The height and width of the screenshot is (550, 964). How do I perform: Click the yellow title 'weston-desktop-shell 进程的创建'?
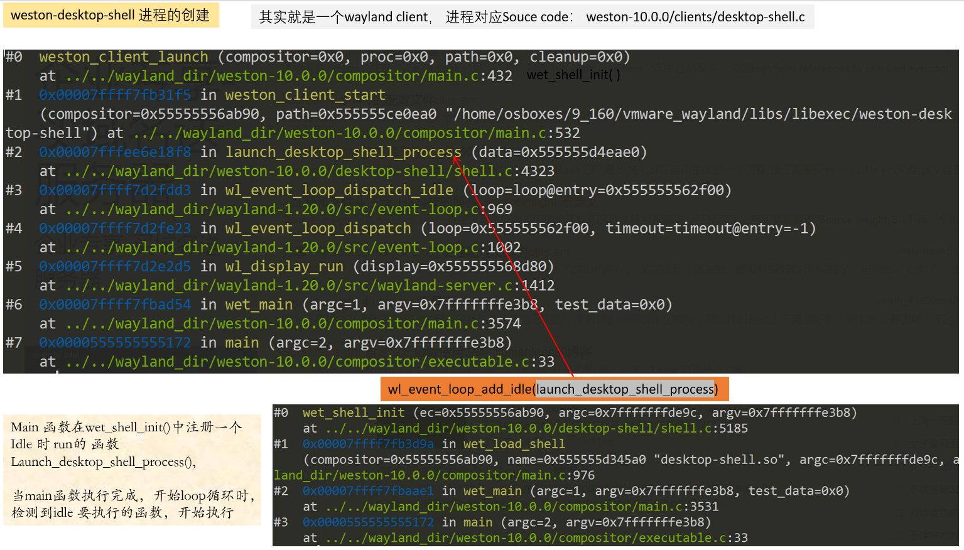click(x=111, y=15)
